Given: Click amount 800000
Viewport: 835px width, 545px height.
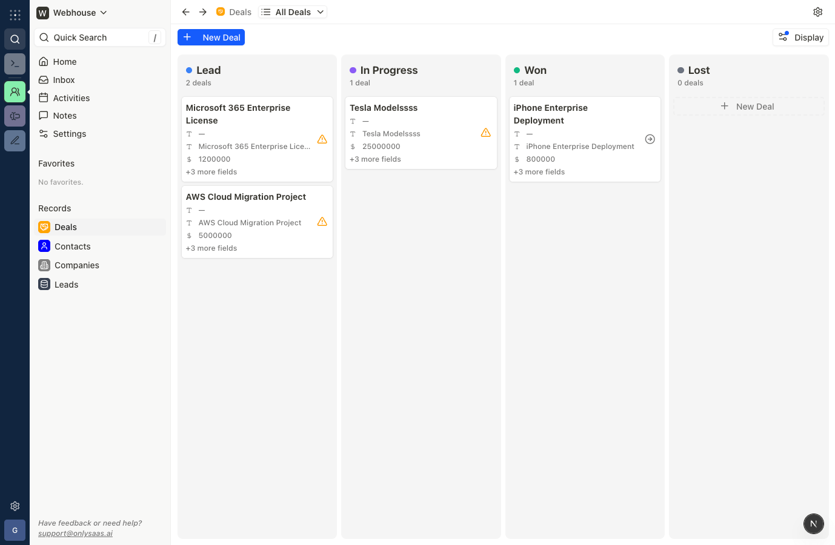Looking at the screenshot, I should [541, 159].
